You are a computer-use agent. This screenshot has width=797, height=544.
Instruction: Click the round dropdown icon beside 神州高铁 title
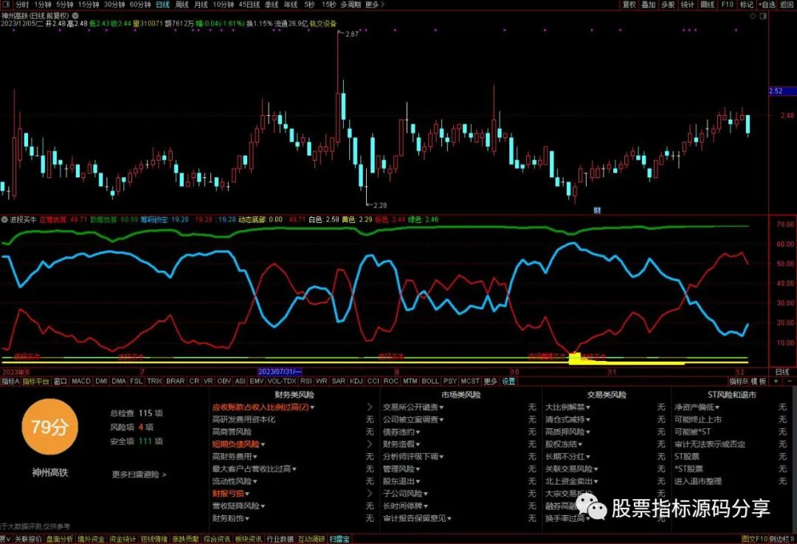(75, 16)
